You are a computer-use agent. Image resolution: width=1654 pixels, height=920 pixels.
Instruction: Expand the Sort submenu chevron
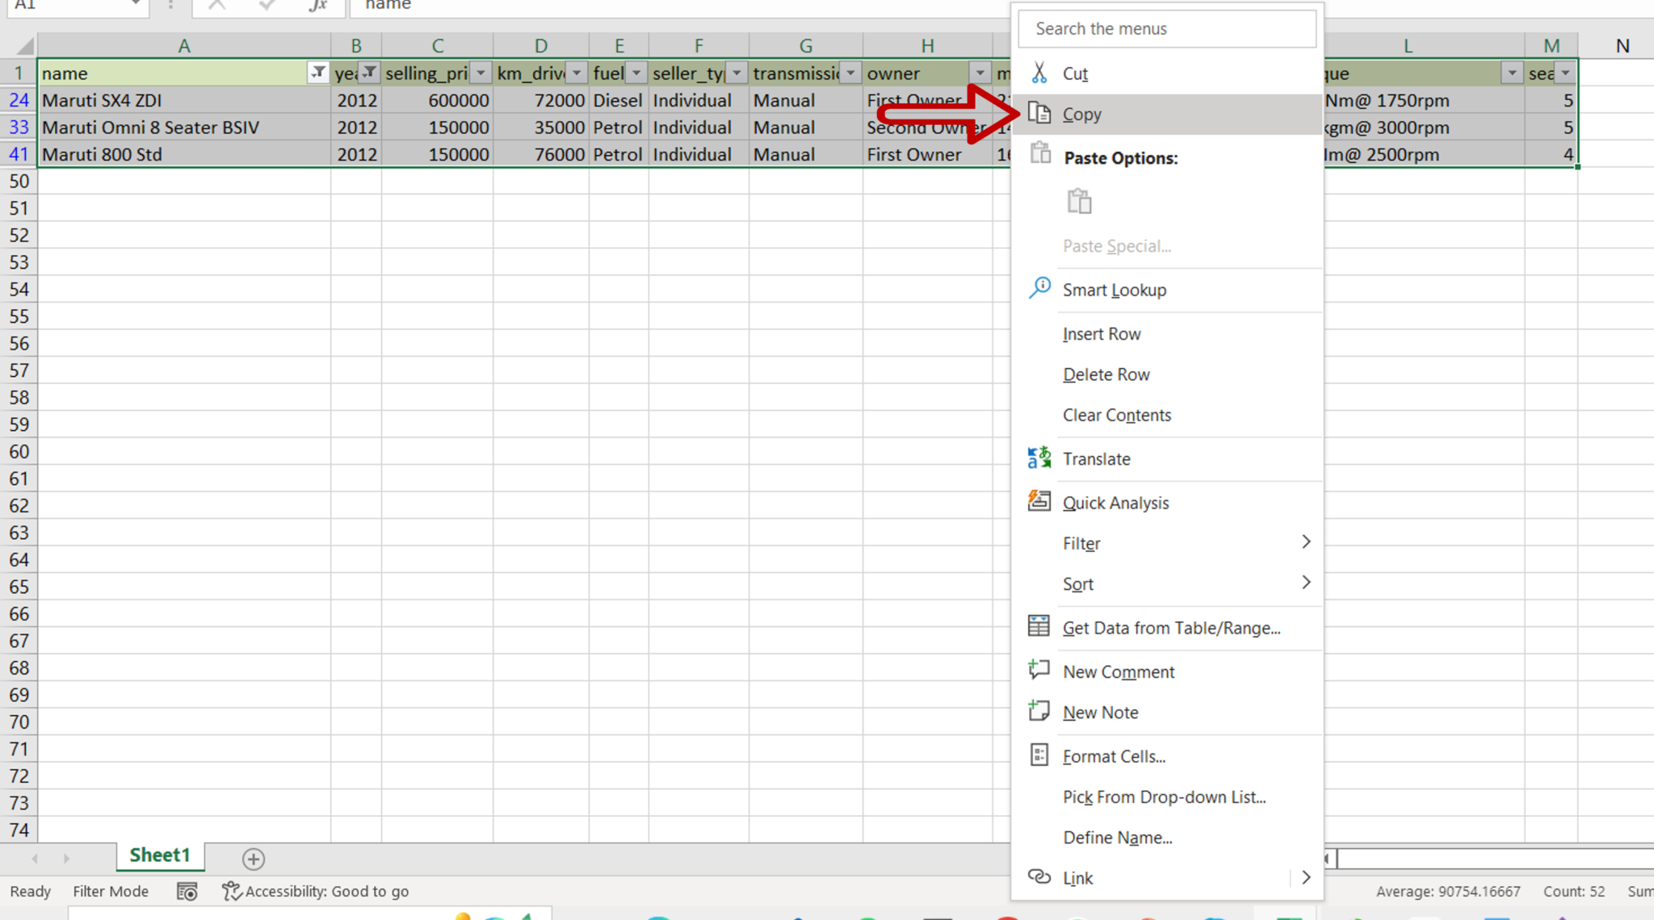1306,583
